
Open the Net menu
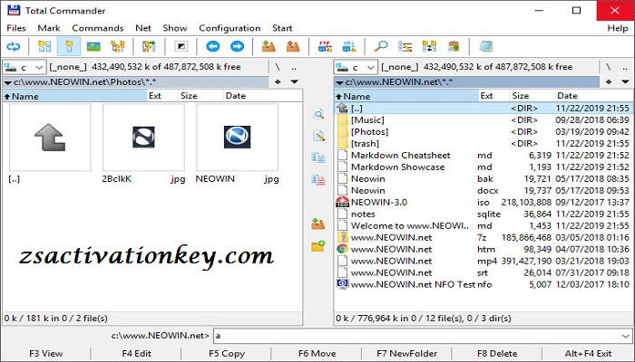(143, 28)
